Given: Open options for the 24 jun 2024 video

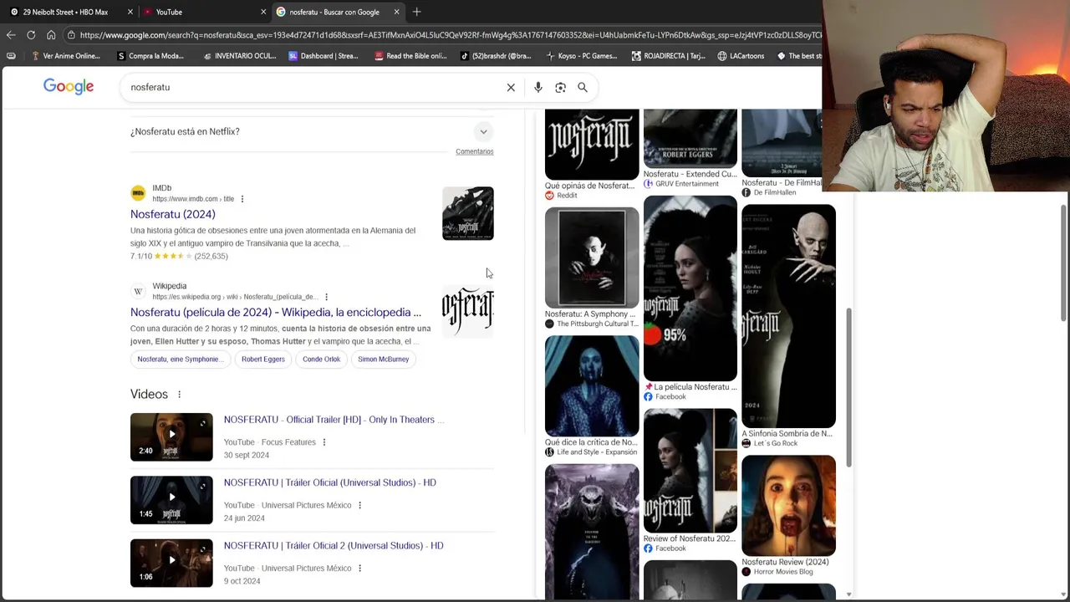Looking at the screenshot, I should pos(360,505).
